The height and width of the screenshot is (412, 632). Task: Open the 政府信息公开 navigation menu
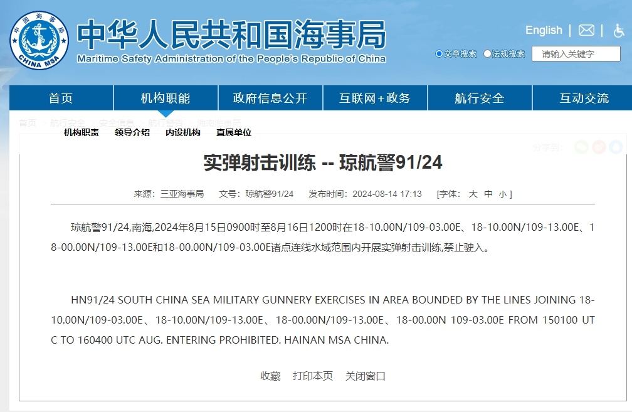point(270,98)
